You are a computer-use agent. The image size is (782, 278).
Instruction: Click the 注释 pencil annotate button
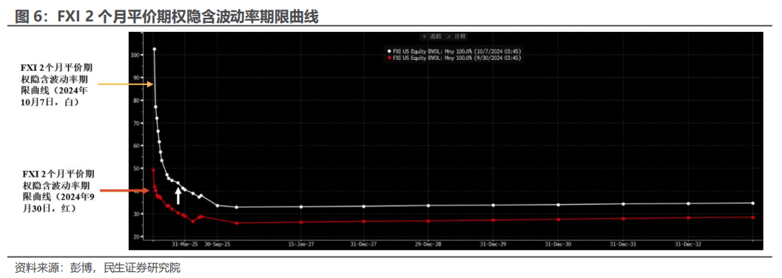456,36
